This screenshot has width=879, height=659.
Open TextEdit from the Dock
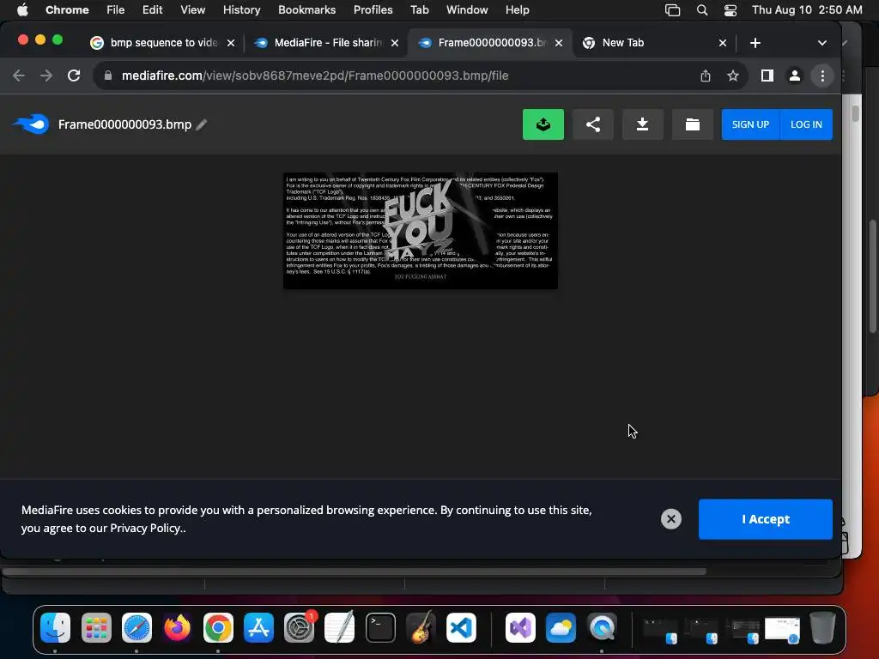tap(340, 627)
